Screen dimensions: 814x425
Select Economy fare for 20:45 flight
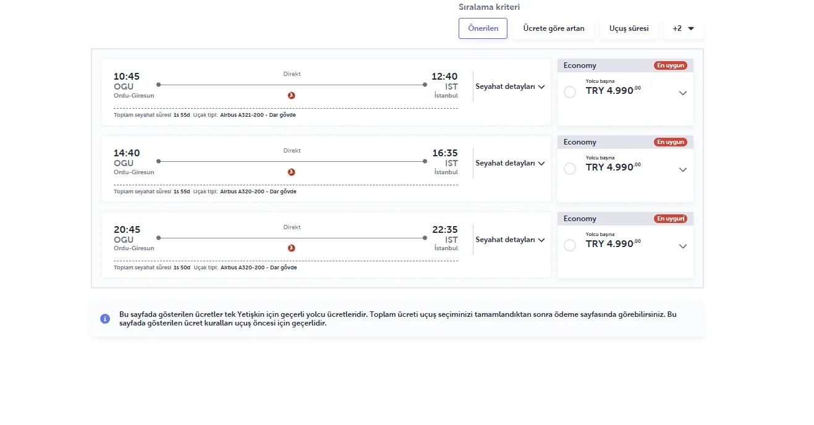[570, 245]
